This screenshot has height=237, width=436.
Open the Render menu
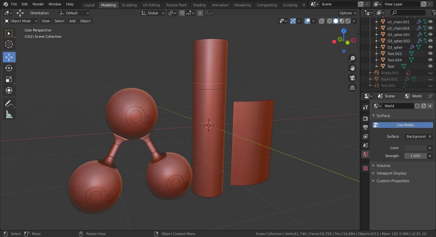pyautogui.click(x=38, y=4)
